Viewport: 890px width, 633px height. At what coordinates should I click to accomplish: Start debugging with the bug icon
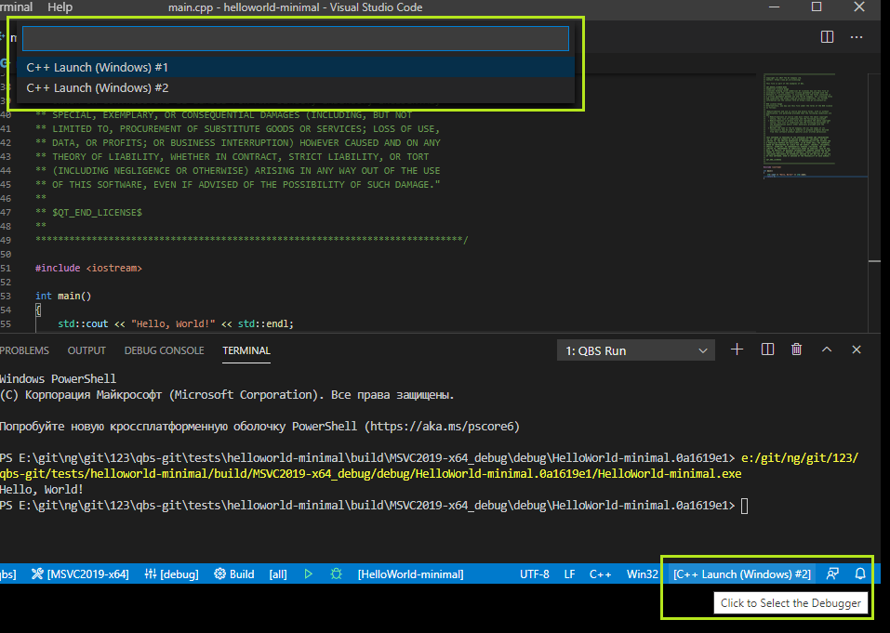pyautogui.click(x=336, y=574)
